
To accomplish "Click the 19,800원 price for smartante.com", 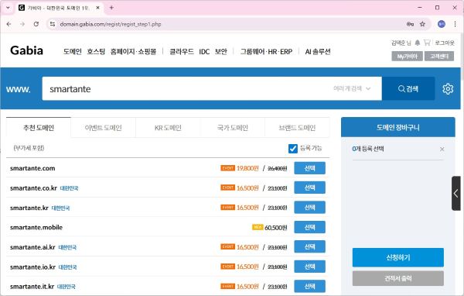I will click(x=247, y=168).
